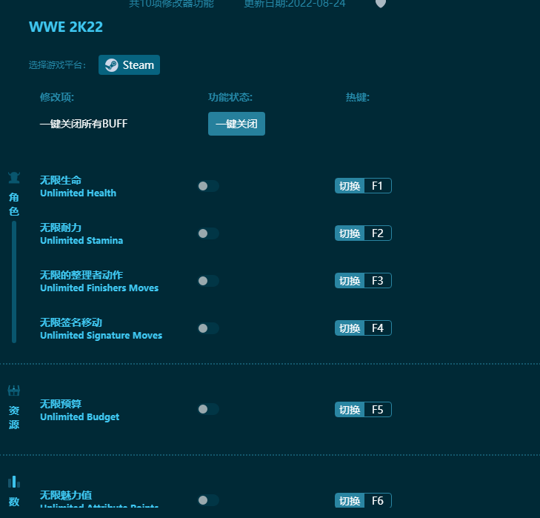Click 切换 hotkey button for F1
Screen dimensions: 540x518
click(350, 186)
